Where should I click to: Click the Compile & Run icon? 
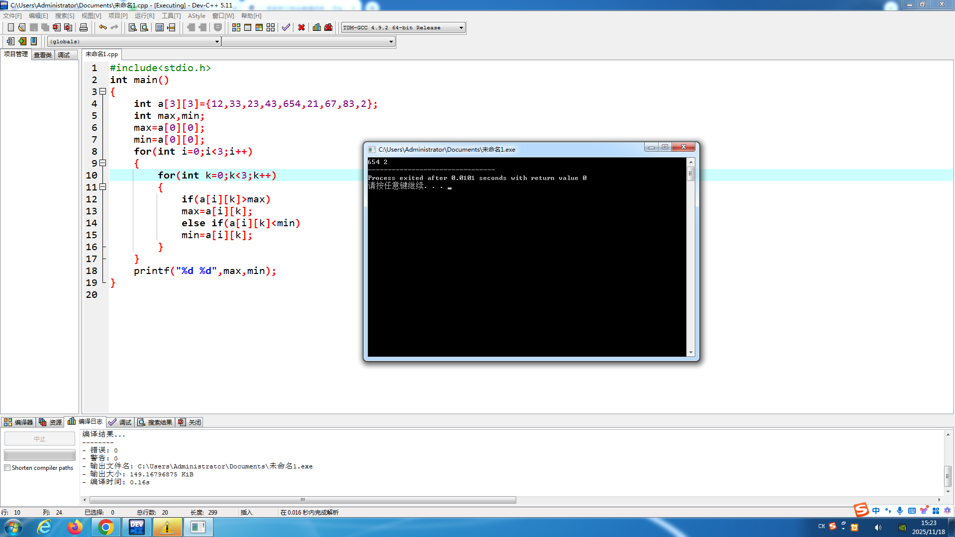click(259, 27)
